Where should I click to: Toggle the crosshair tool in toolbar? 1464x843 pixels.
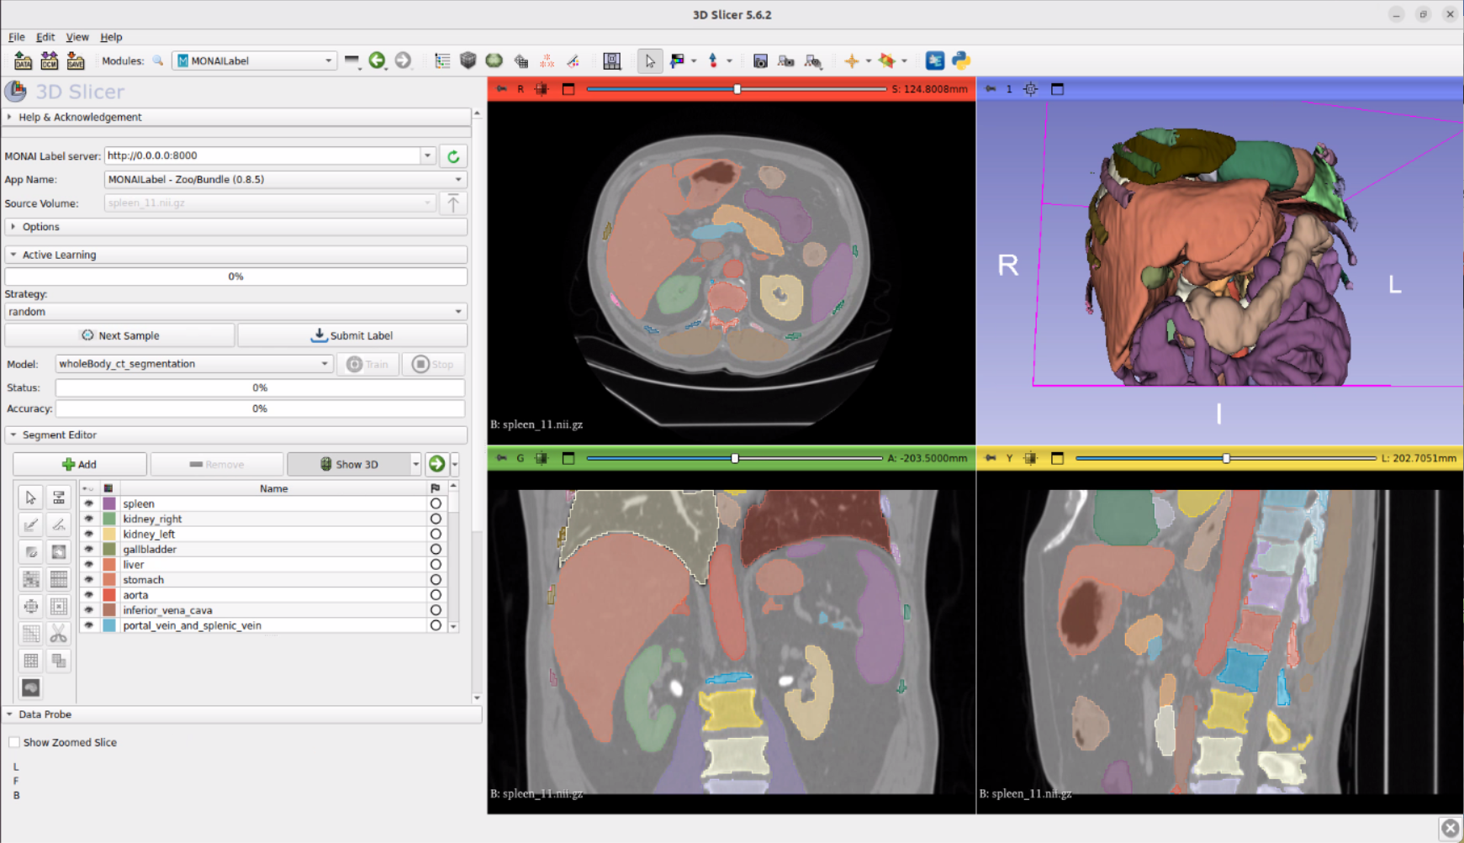(x=852, y=61)
